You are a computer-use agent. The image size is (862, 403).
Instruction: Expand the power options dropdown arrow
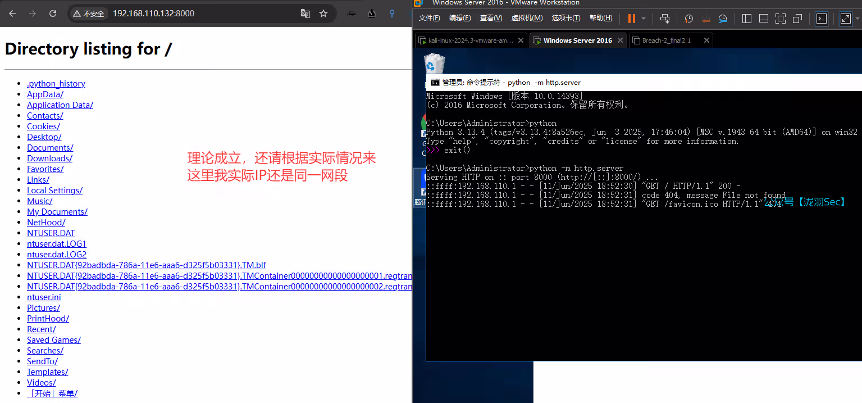pos(644,19)
